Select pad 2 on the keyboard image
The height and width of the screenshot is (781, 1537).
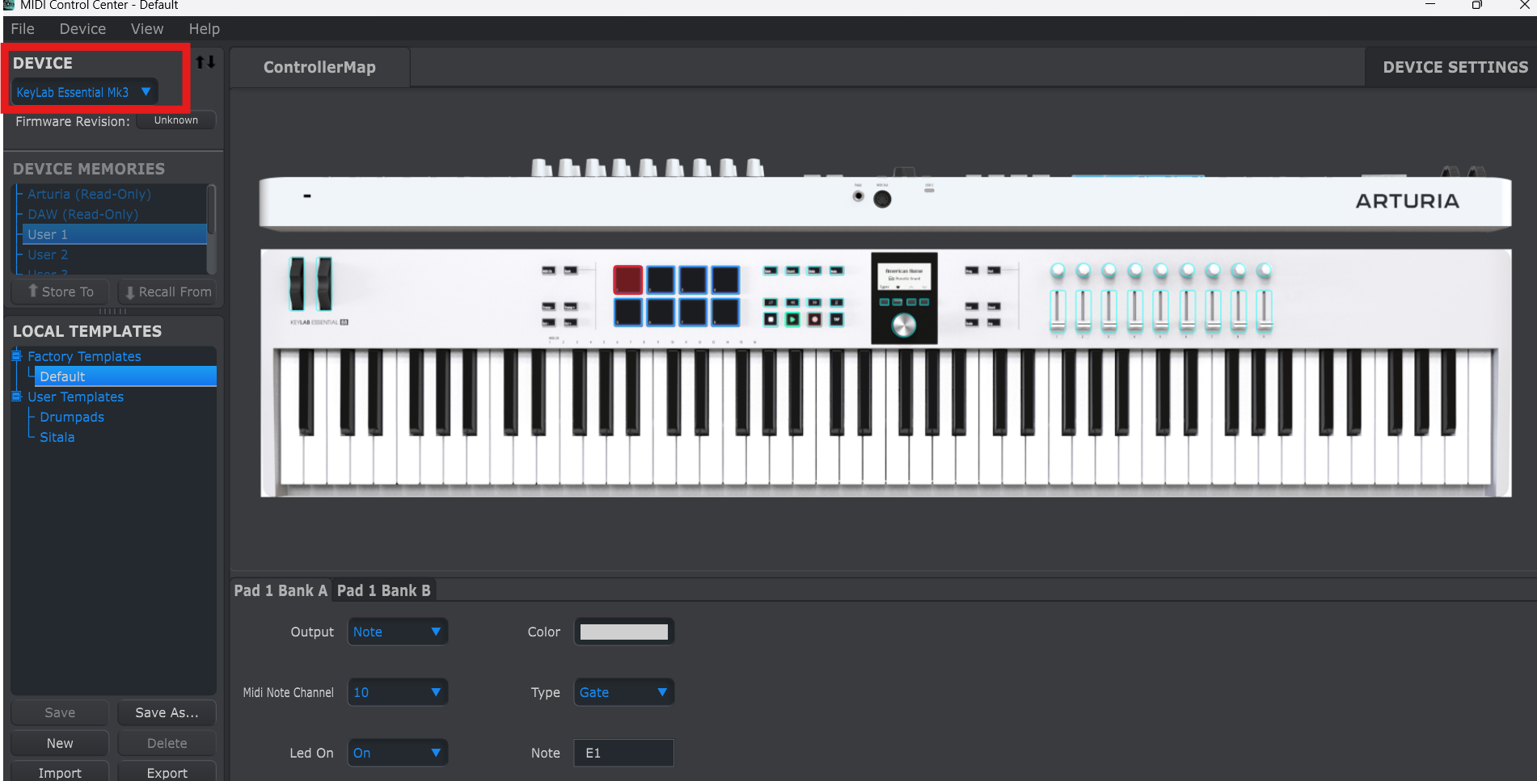point(661,279)
